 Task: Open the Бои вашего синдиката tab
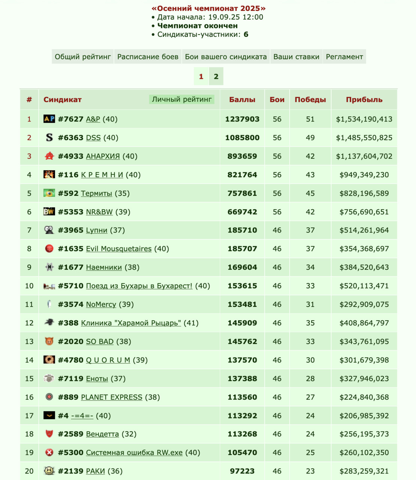(x=226, y=57)
